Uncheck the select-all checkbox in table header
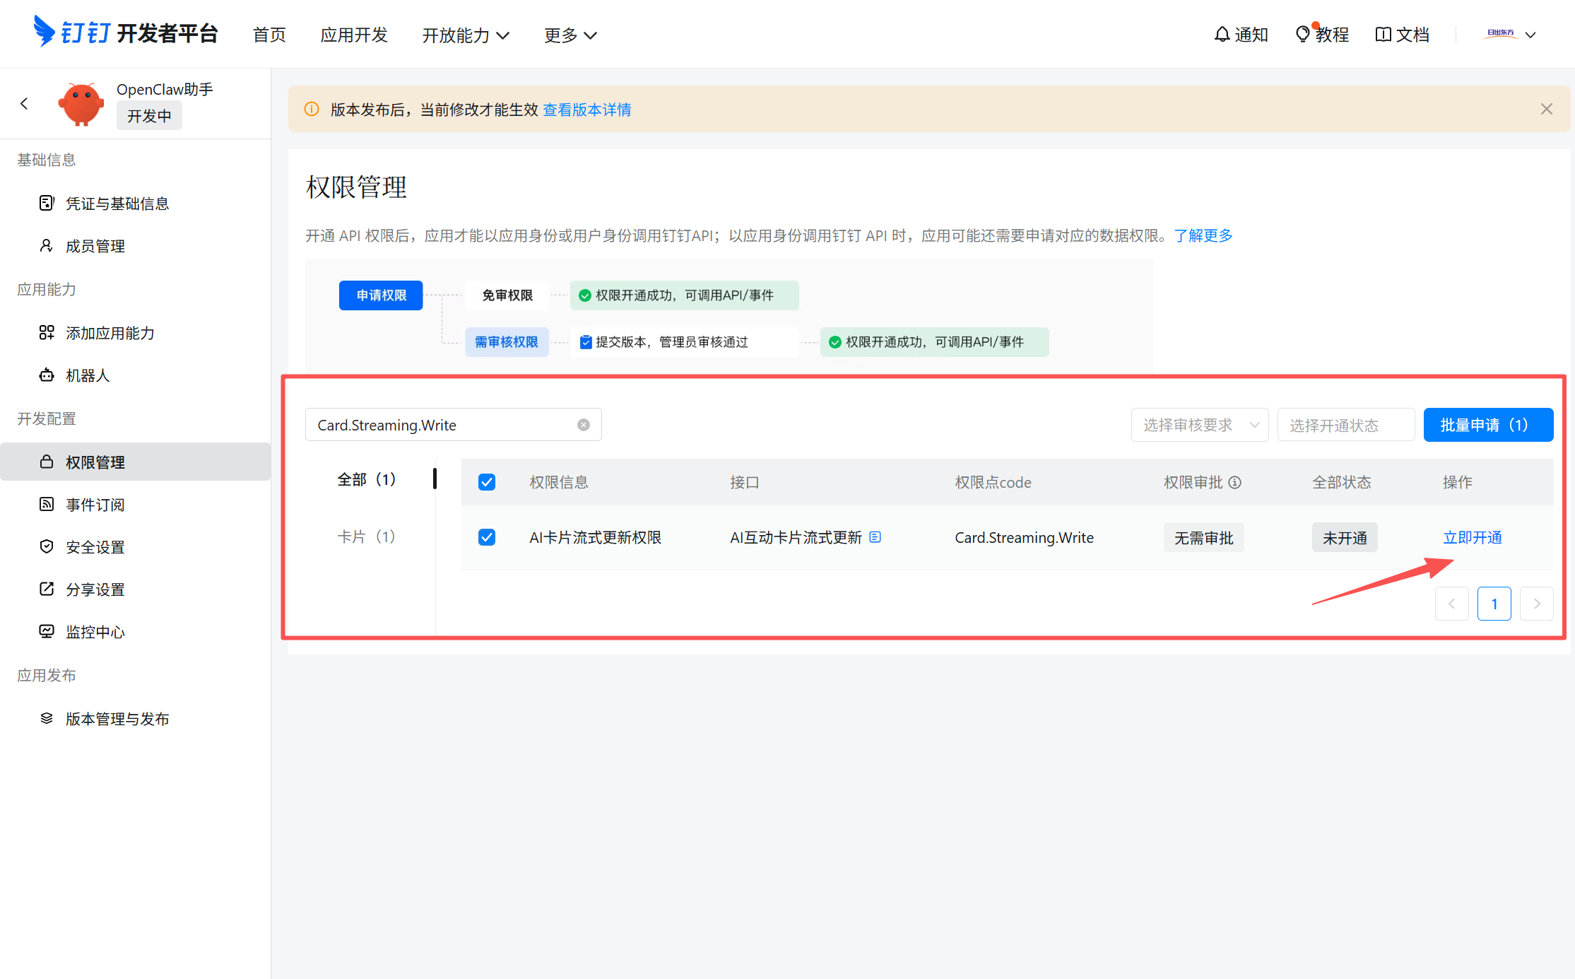This screenshot has width=1575, height=979. (487, 481)
